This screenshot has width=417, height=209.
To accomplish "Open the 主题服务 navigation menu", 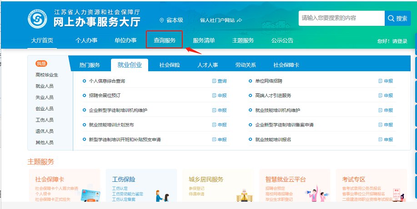I will [x=243, y=40].
